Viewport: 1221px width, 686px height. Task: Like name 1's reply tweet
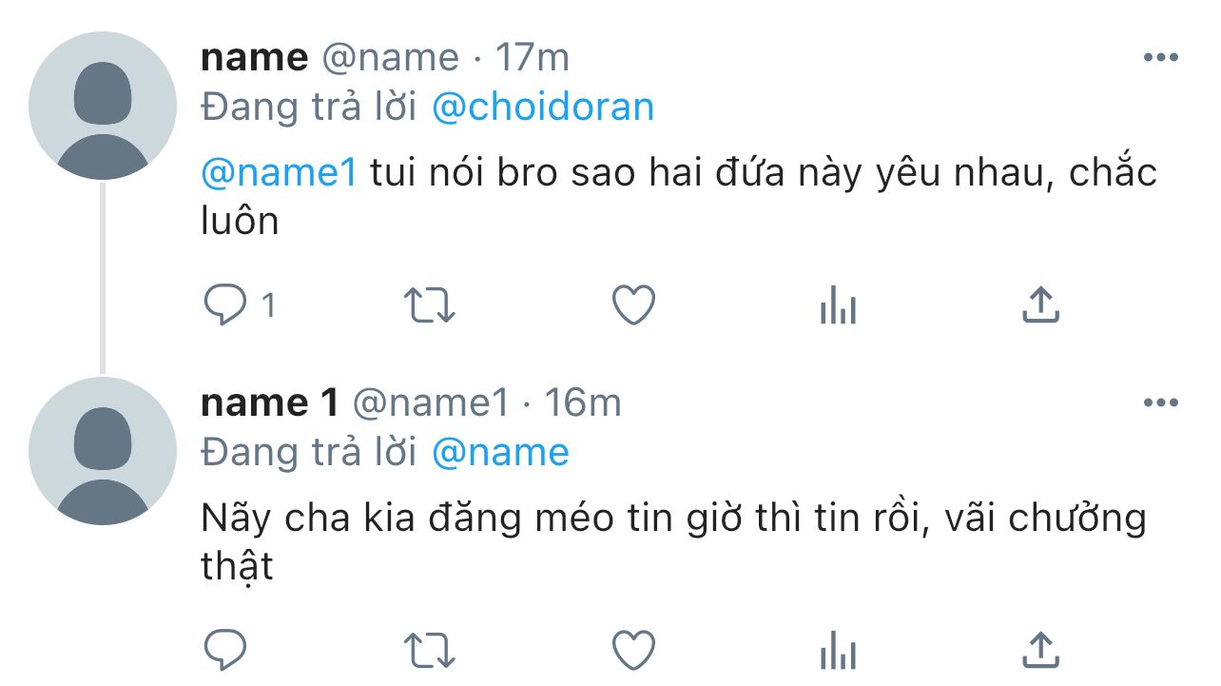click(x=633, y=651)
